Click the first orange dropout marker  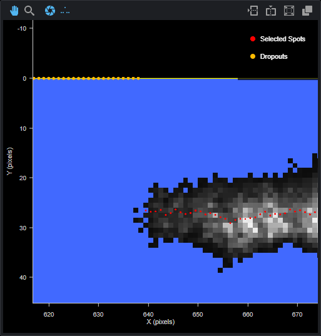tap(34, 78)
